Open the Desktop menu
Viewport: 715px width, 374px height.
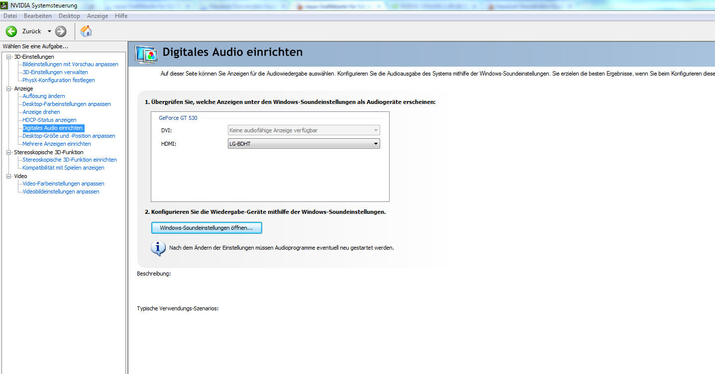(69, 16)
